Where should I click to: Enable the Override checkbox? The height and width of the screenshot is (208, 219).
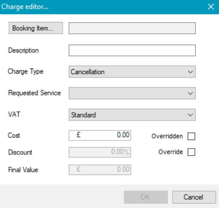pos(191,152)
